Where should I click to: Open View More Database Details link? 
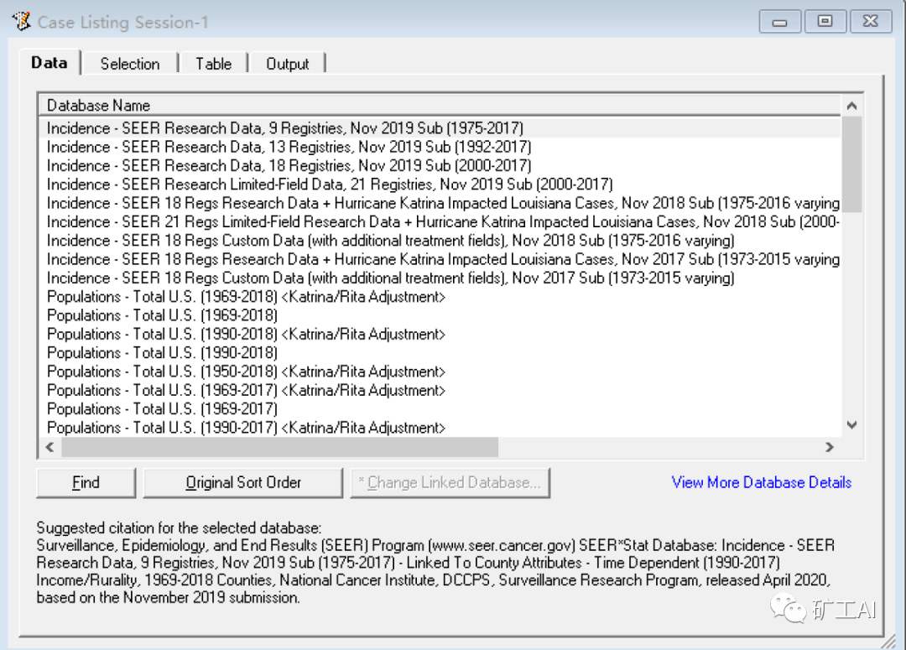761,482
